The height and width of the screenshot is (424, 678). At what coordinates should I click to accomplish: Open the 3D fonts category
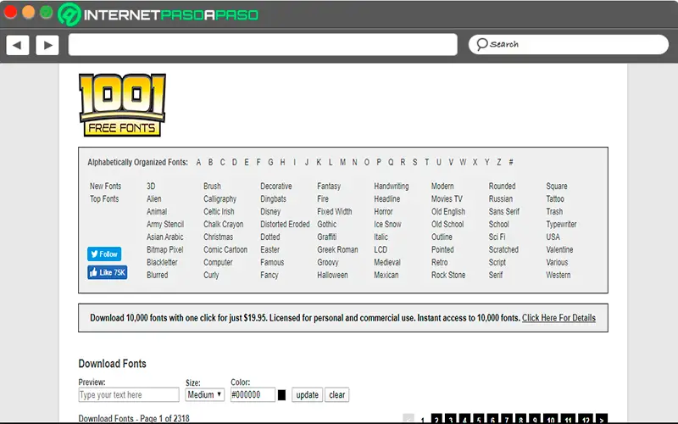coord(151,186)
